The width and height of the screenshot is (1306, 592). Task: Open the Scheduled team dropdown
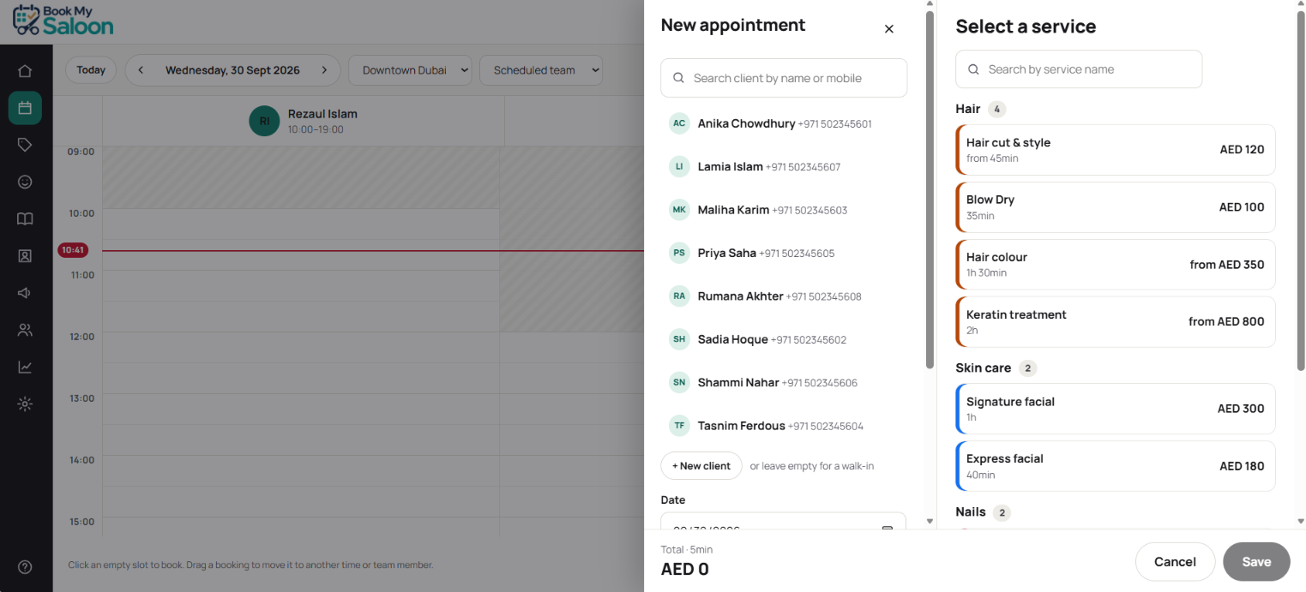point(541,70)
